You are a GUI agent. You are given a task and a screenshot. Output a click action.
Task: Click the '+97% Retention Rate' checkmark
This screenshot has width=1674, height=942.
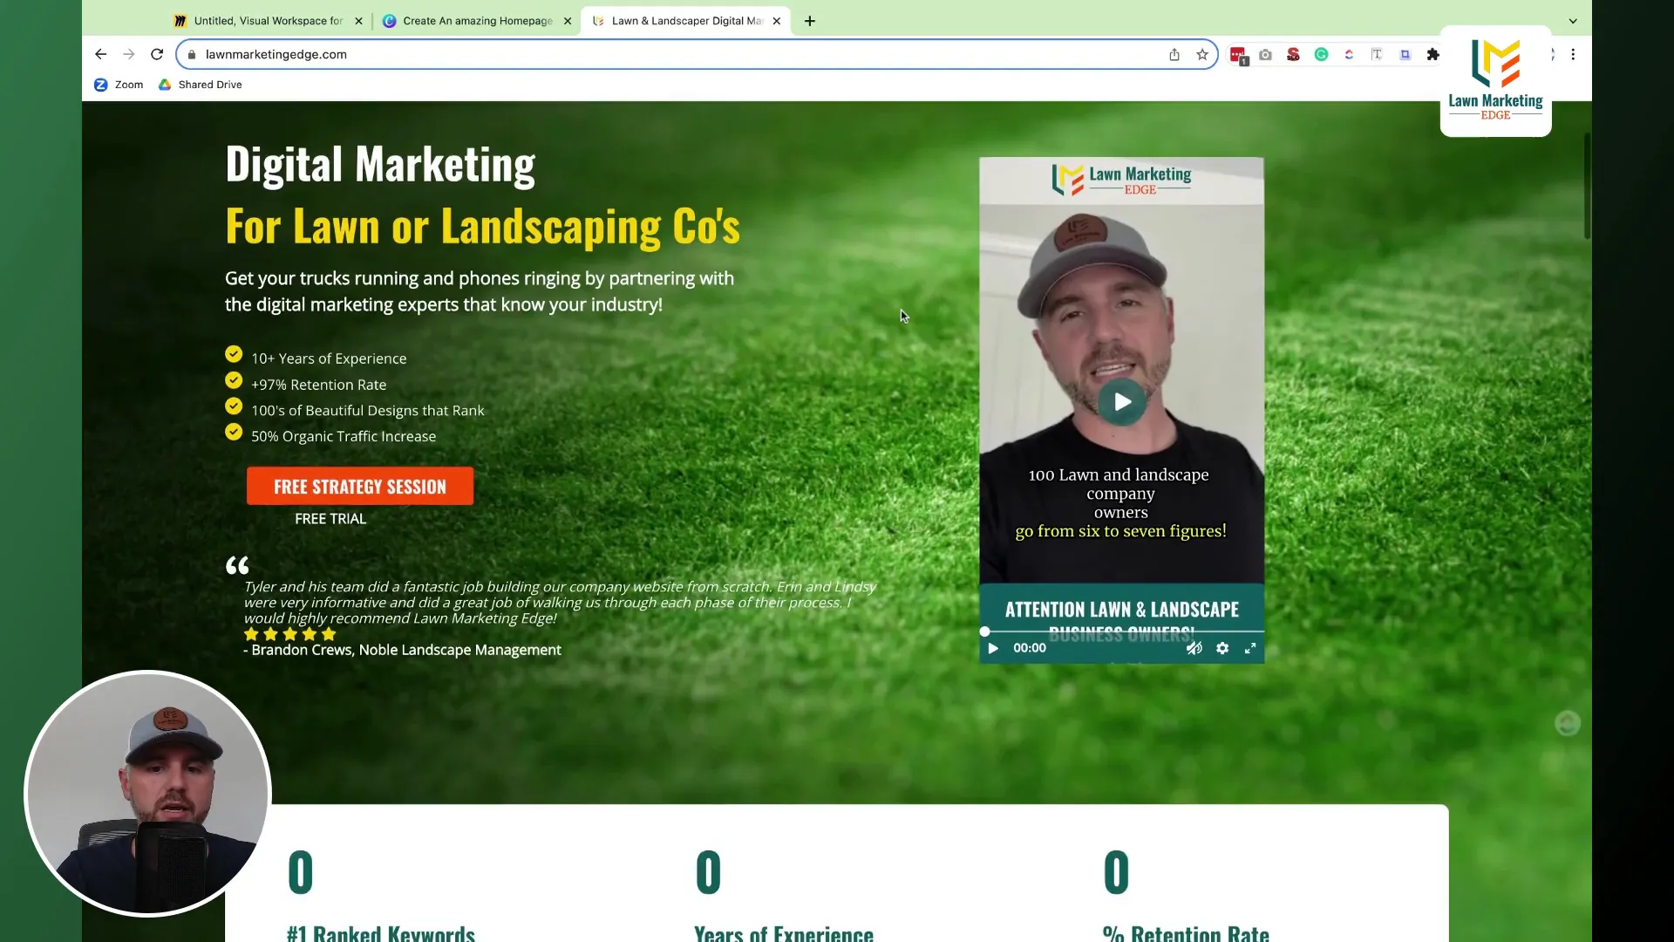pos(234,380)
